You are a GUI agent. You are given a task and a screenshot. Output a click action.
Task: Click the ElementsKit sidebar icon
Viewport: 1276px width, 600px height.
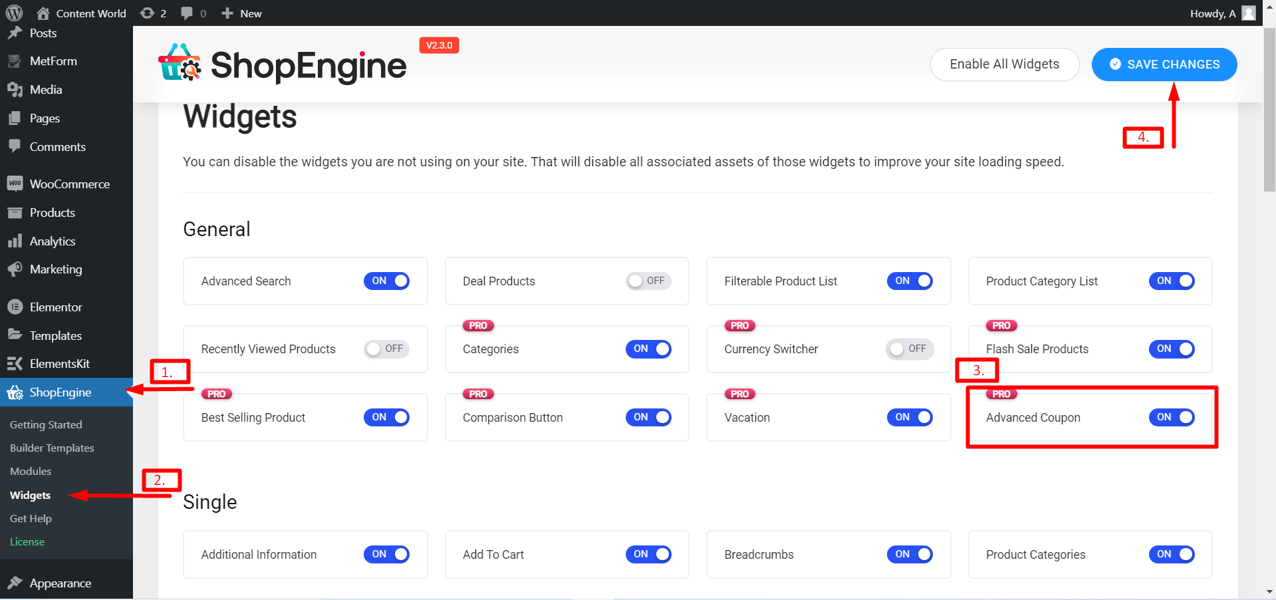click(15, 363)
